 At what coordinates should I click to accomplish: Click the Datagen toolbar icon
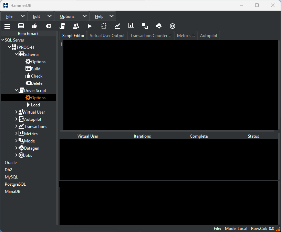click(159, 26)
